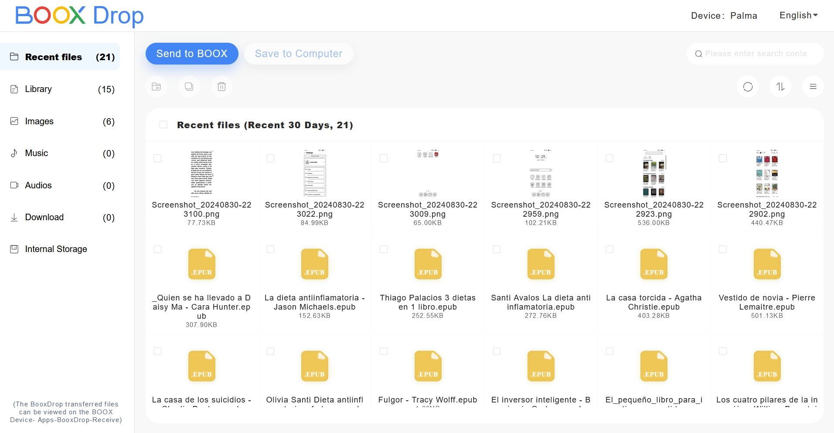Viewport: 834px width, 433px height.
Task: Open the Images category
Action: click(39, 121)
